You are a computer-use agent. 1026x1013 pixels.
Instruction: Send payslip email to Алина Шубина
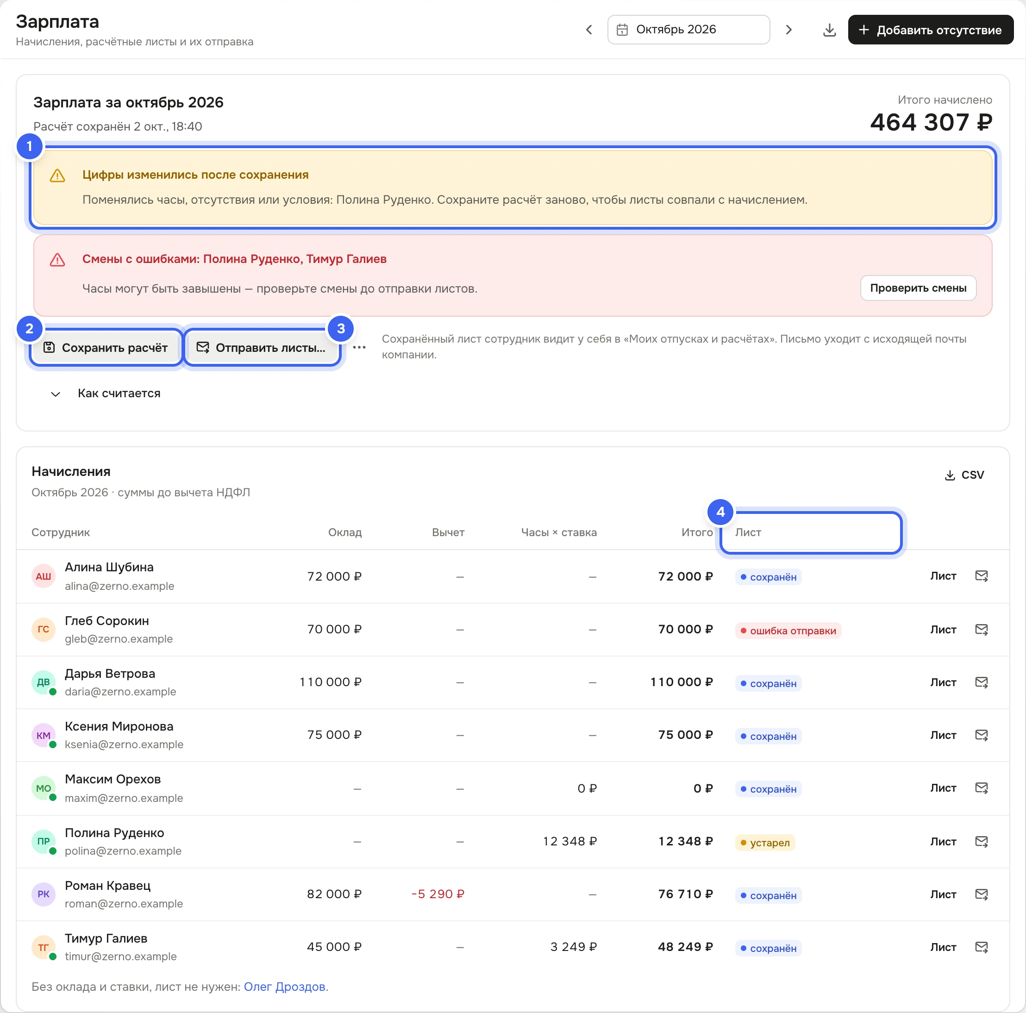(982, 576)
